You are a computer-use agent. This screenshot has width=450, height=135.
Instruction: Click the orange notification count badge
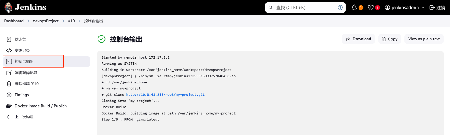pos(361,8)
